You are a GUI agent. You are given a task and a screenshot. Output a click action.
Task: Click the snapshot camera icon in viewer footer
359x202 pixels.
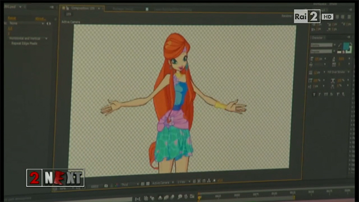coord(106,186)
